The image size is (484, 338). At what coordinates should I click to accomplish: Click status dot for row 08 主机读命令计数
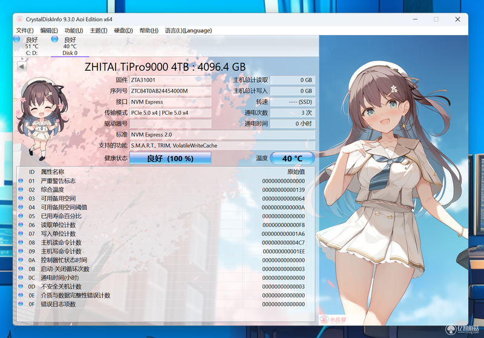pyautogui.click(x=21, y=242)
